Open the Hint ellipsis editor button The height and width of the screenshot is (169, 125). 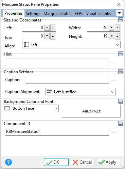click(113, 62)
